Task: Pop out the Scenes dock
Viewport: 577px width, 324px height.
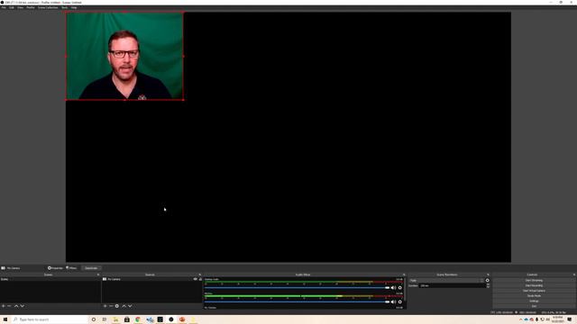Action: click(x=98, y=274)
